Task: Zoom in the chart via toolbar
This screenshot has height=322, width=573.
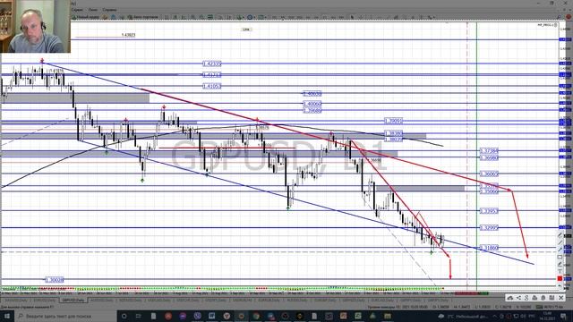Action: coord(192,17)
